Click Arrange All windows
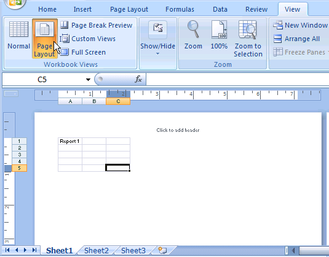 click(x=296, y=39)
